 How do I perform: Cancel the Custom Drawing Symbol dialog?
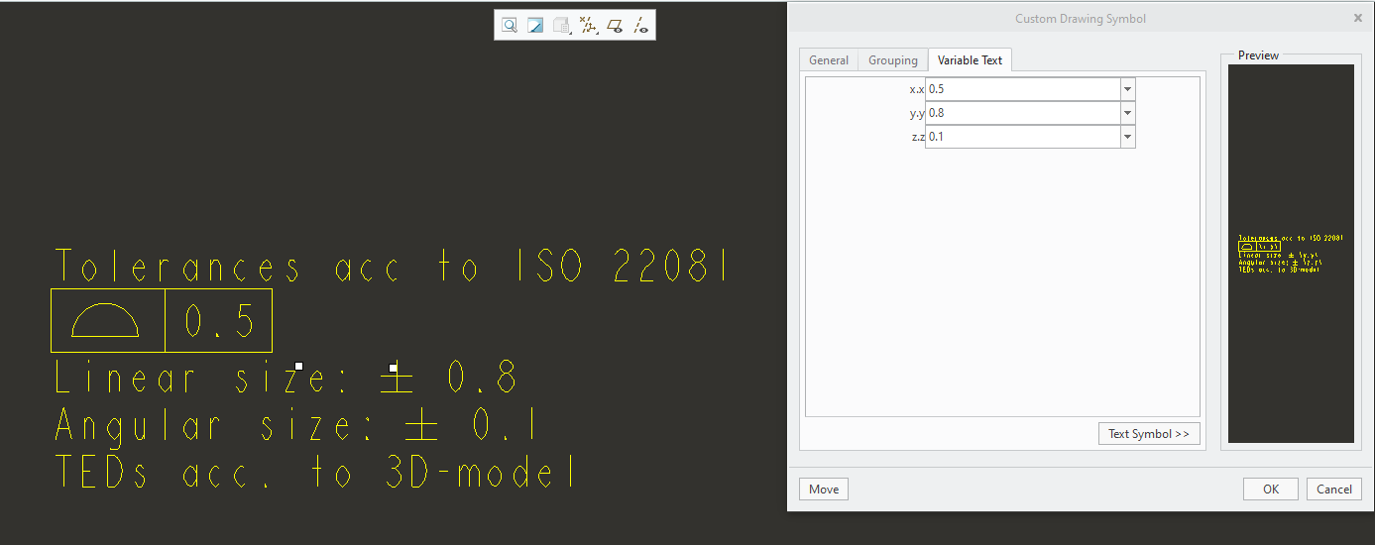1333,489
